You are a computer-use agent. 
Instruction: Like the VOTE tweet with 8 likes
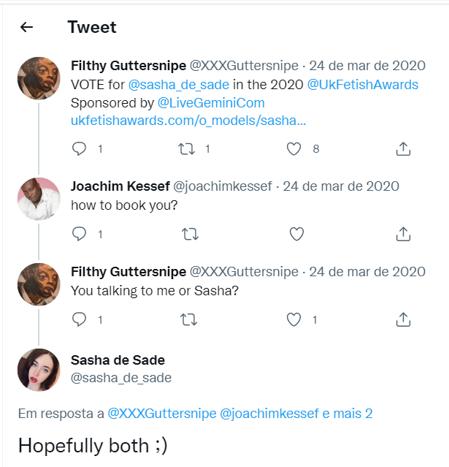[x=293, y=149]
